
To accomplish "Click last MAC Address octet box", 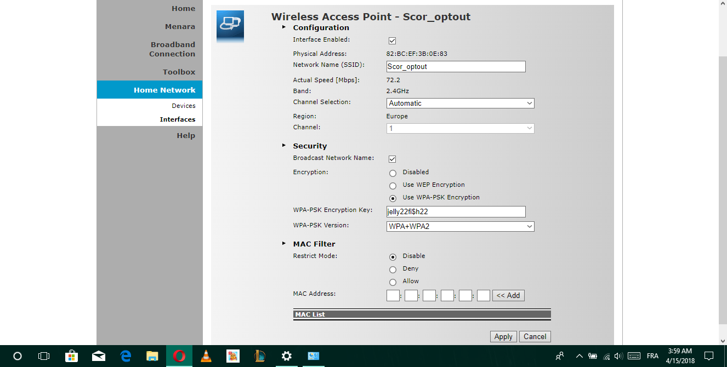I will click(484, 295).
